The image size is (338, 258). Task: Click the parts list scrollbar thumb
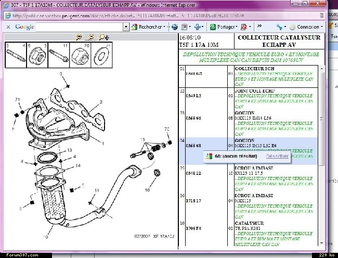click(x=321, y=119)
